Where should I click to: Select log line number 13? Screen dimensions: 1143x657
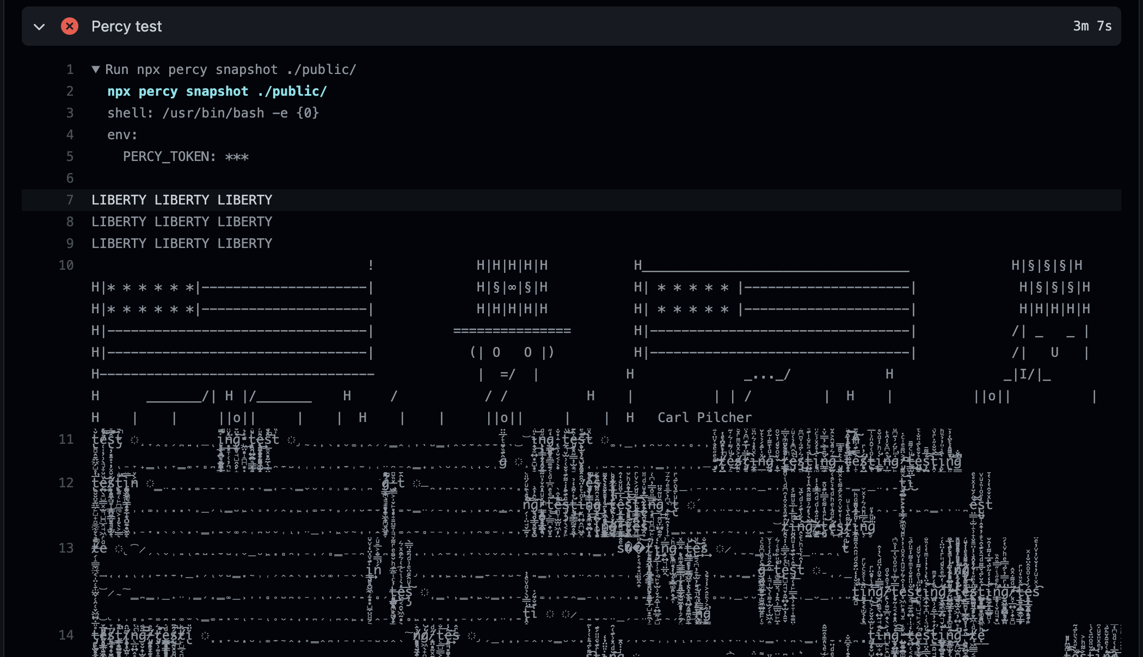tap(66, 548)
